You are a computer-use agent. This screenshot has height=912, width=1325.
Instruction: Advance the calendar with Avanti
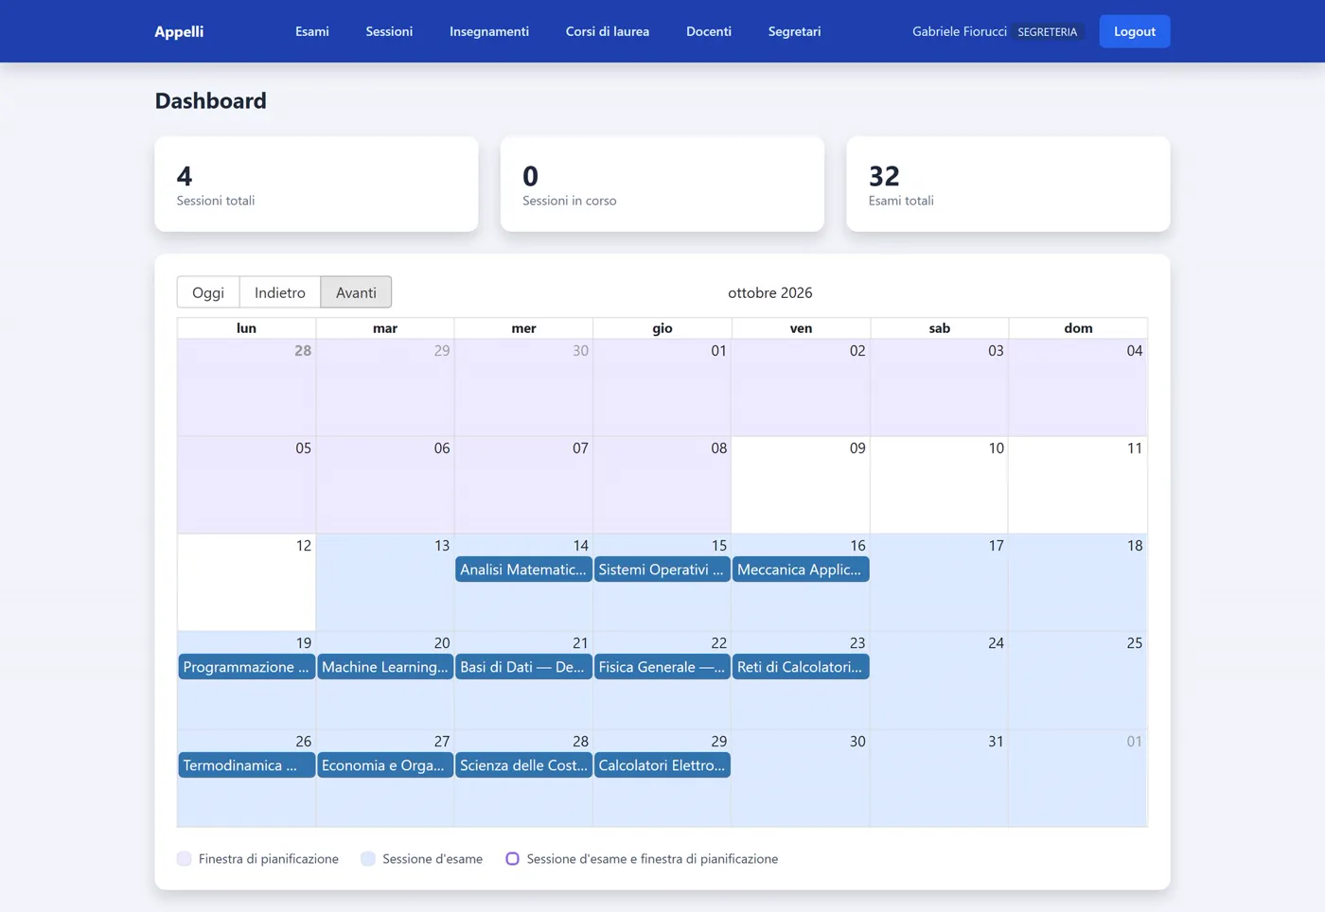[x=356, y=292]
